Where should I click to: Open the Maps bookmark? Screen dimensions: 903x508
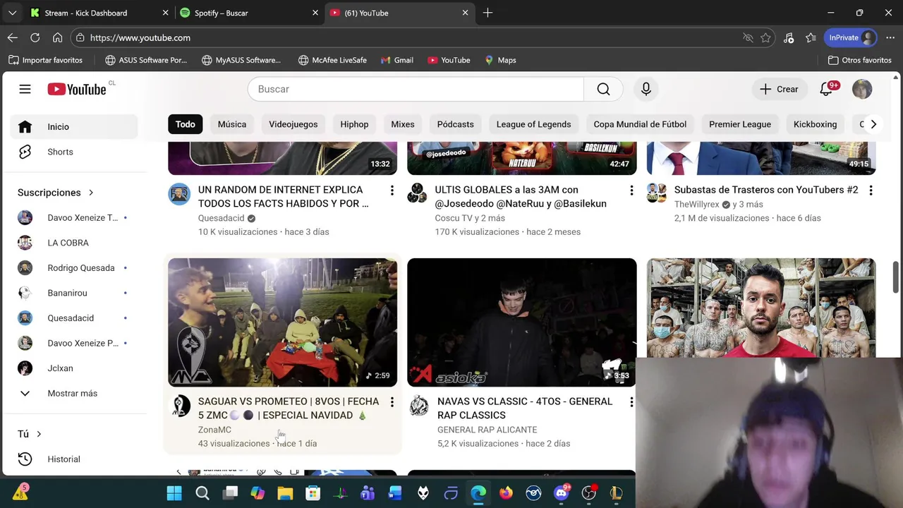500,60
